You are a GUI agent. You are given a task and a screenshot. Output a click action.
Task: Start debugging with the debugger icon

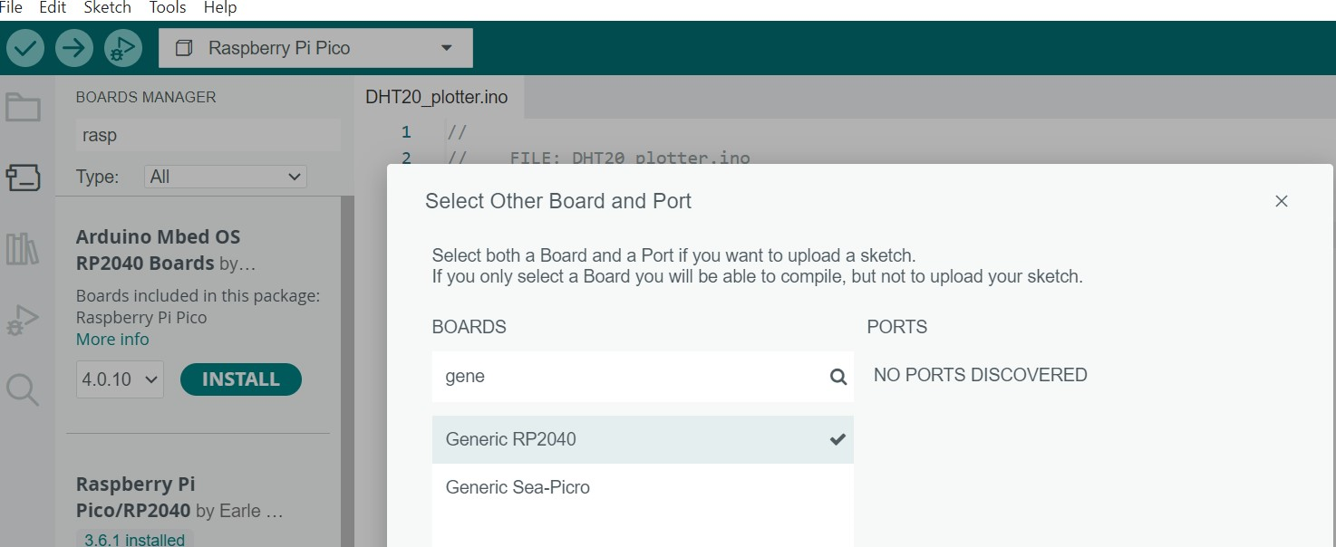tap(123, 48)
